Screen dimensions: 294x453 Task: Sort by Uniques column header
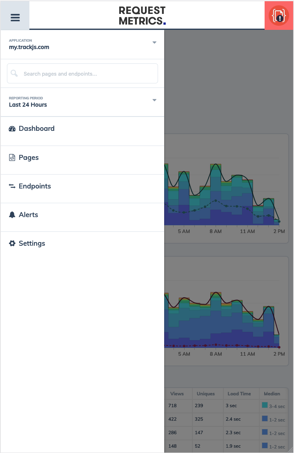pyautogui.click(x=206, y=393)
